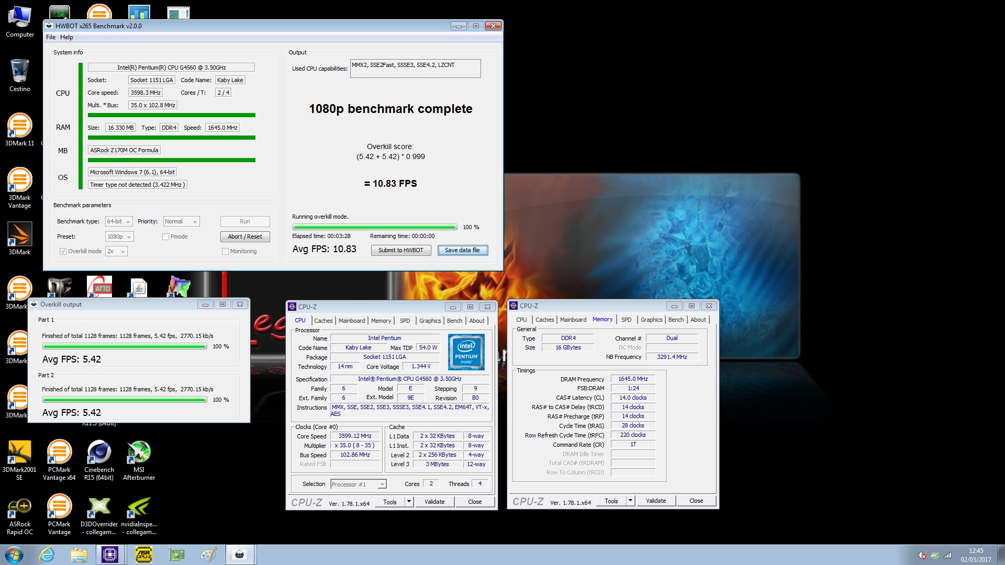The height and width of the screenshot is (565, 1005).
Task: Click the Used CPU capabilities text box
Action: tap(415, 69)
